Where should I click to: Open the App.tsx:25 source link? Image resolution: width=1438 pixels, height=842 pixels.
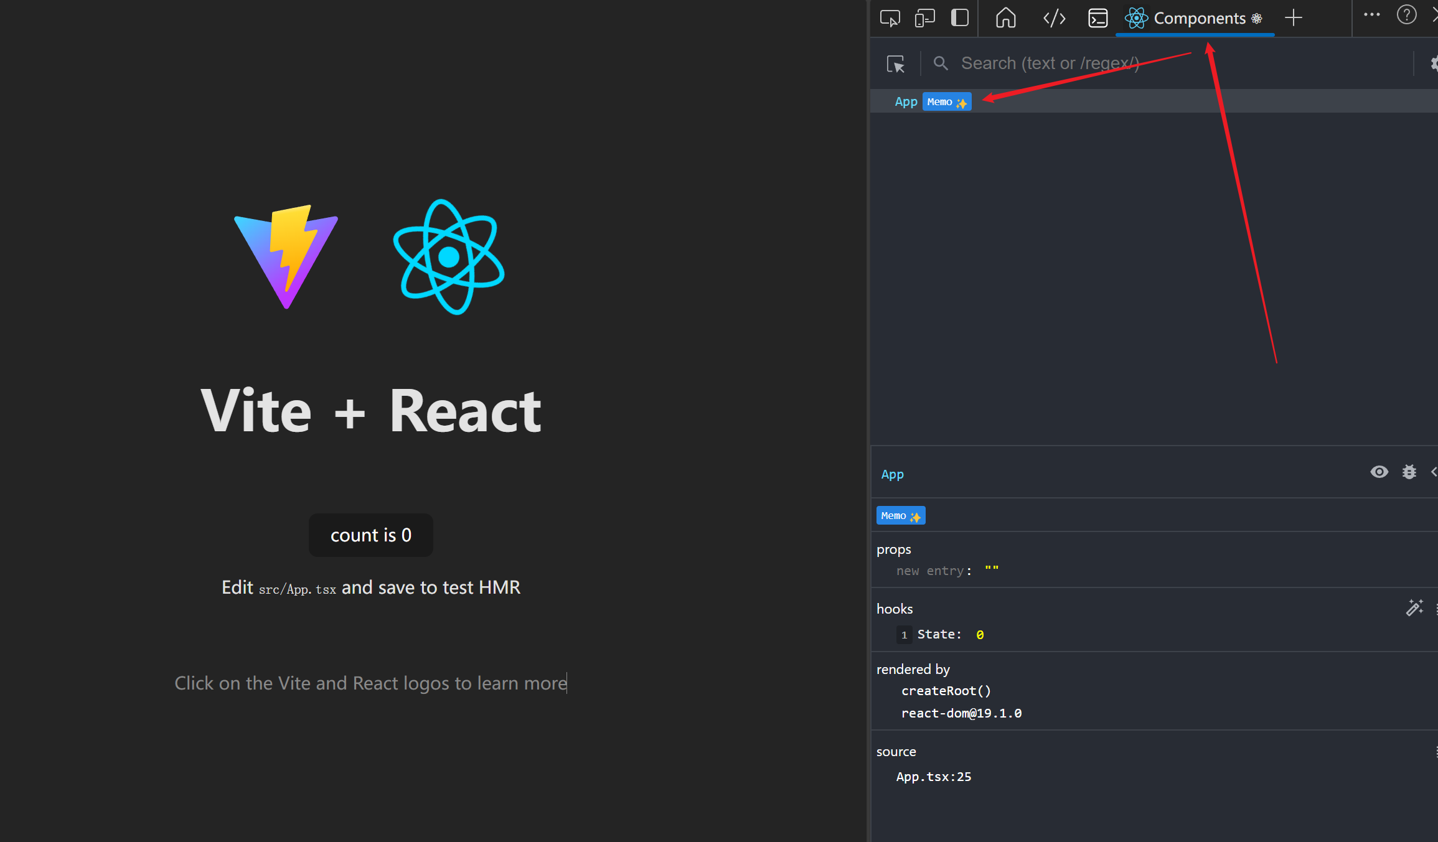(934, 776)
